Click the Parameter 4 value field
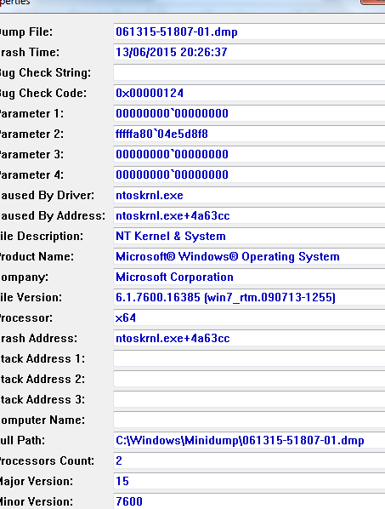This screenshot has height=509, width=385. pos(249,174)
